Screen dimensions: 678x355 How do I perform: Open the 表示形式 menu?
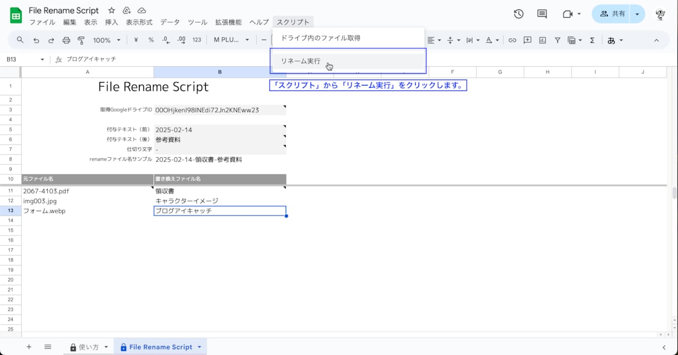139,22
